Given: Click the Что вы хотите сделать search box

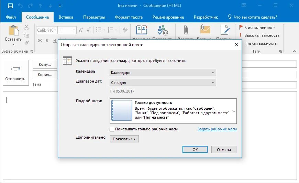Looking at the screenshot, I should pyautogui.click(x=253, y=17).
